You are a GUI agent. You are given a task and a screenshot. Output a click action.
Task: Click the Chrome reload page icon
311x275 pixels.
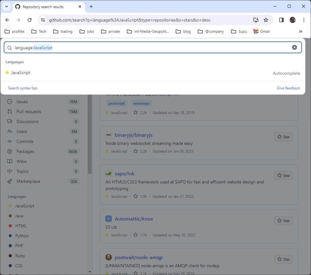(x=30, y=20)
